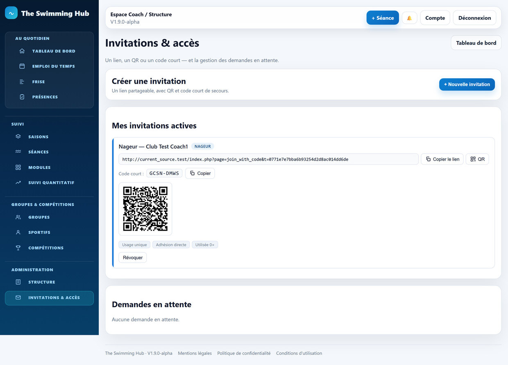Click the home icon beside Tableau de bord
This screenshot has height=365, width=508.
pos(22,51)
